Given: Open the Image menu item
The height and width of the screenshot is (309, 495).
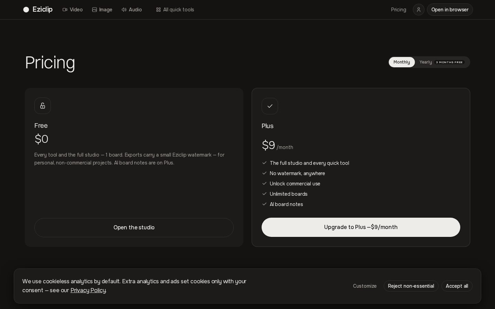Looking at the screenshot, I should click(x=102, y=10).
